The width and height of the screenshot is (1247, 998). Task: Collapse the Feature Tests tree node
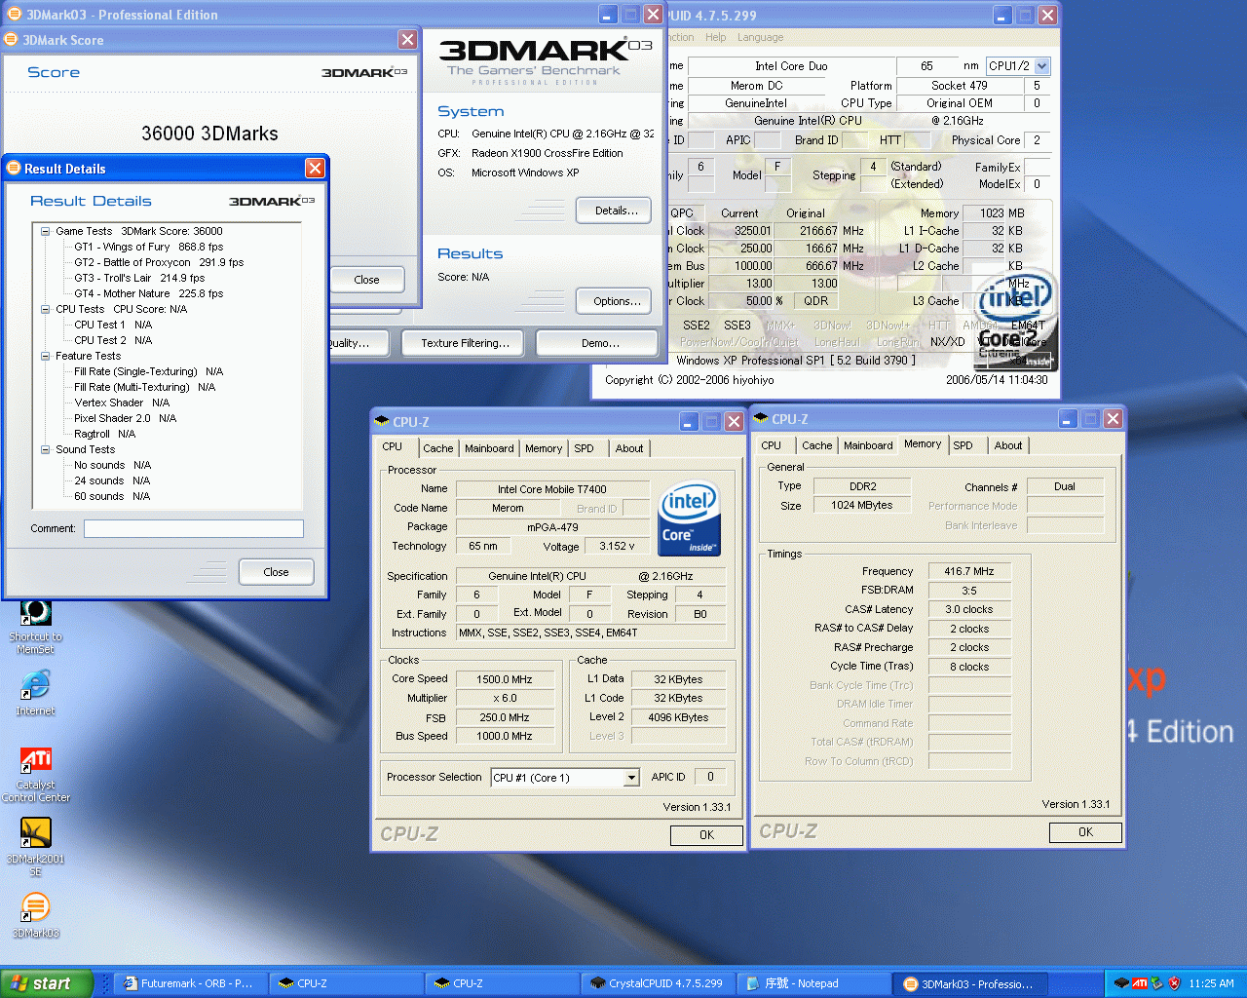[45, 356]
